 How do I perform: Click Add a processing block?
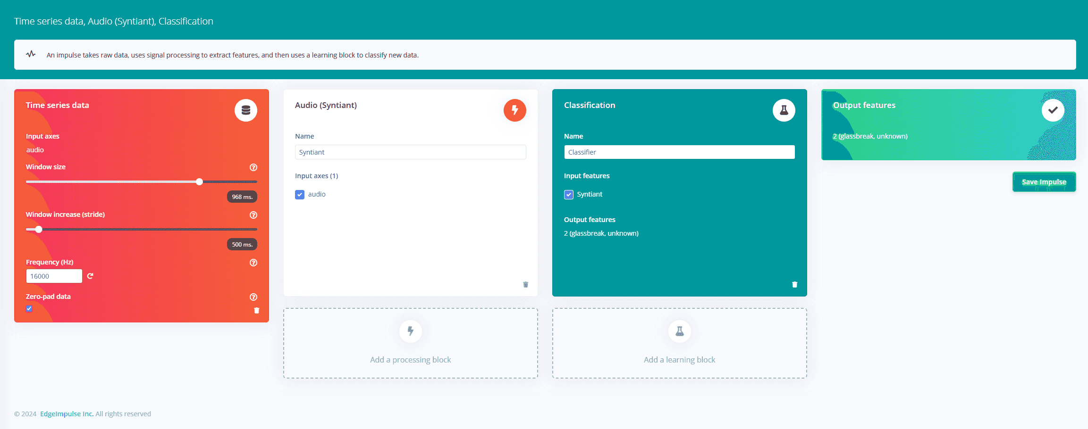(x=410, y=343)
